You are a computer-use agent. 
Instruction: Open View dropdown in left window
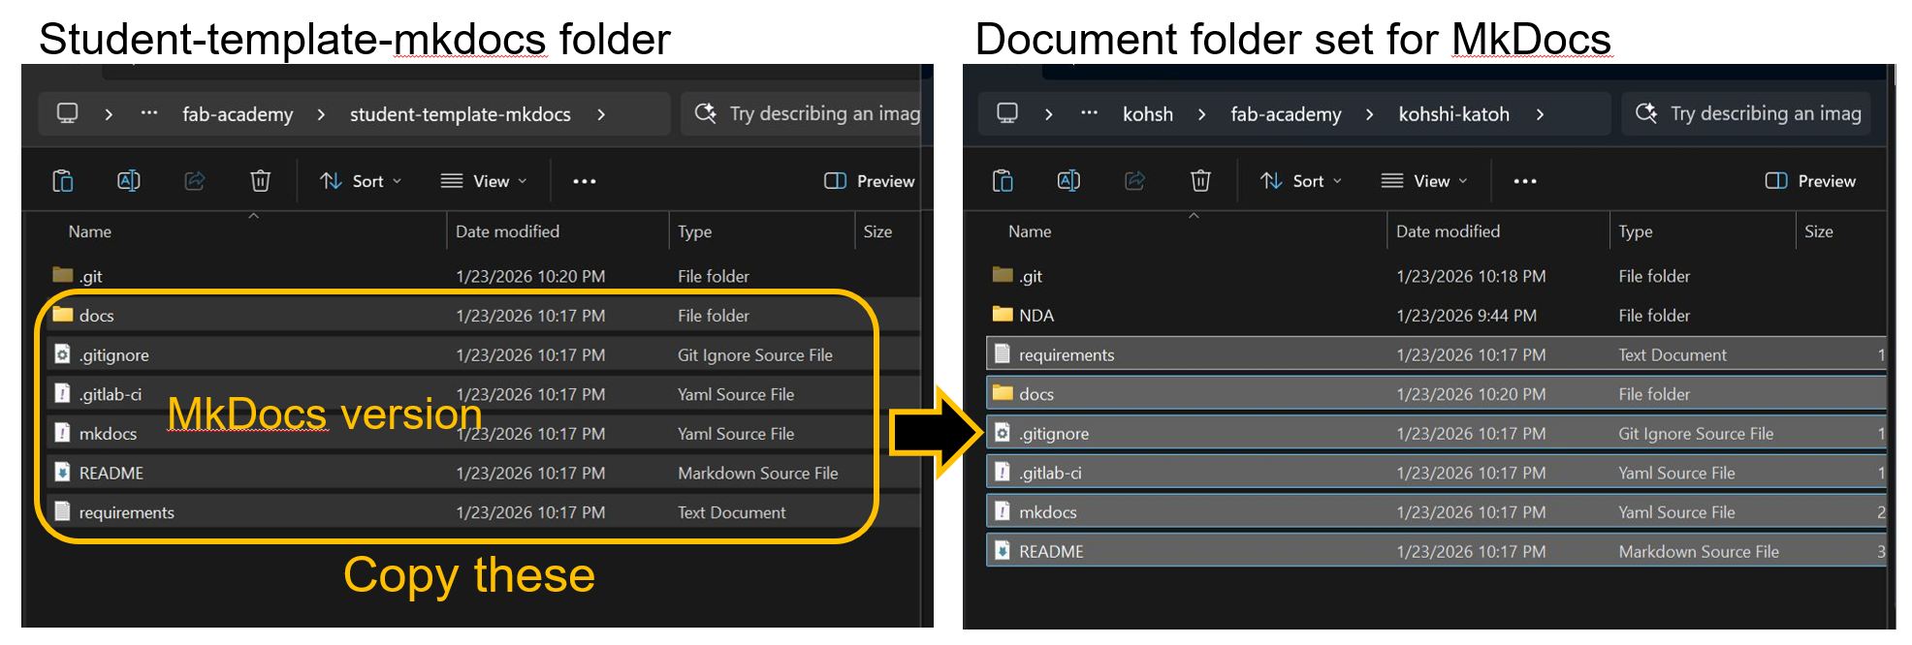tap(484, 181)
